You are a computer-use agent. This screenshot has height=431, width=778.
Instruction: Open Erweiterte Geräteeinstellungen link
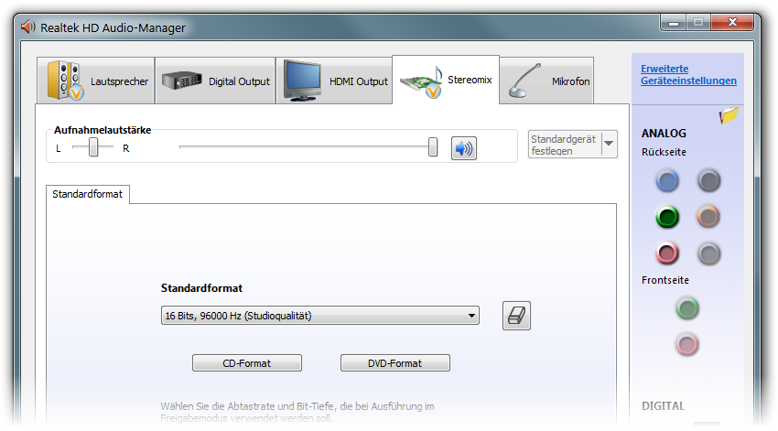pyautogui.click(x=688, y=74)
